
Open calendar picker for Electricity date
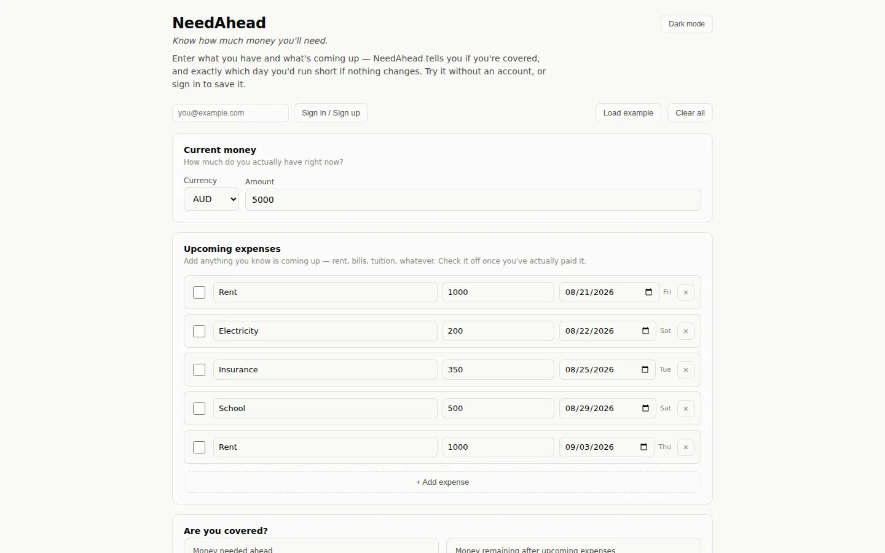[645, 331]
